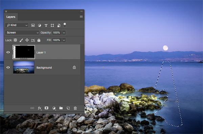203x134 pixels.
Task: Create a new group folder icon
Action: (61, 108)
